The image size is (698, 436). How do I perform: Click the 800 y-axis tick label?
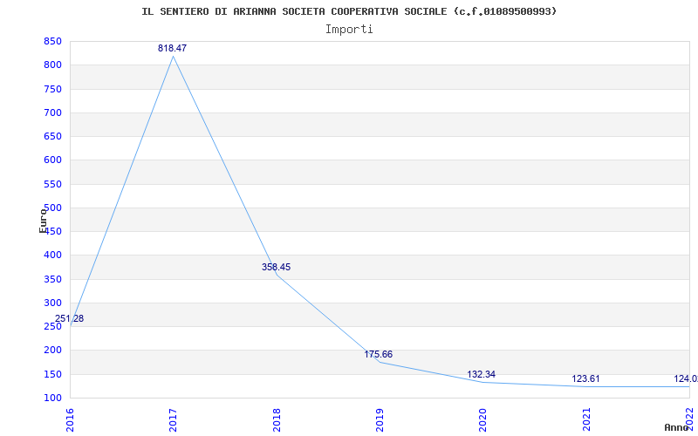(52, 65)
